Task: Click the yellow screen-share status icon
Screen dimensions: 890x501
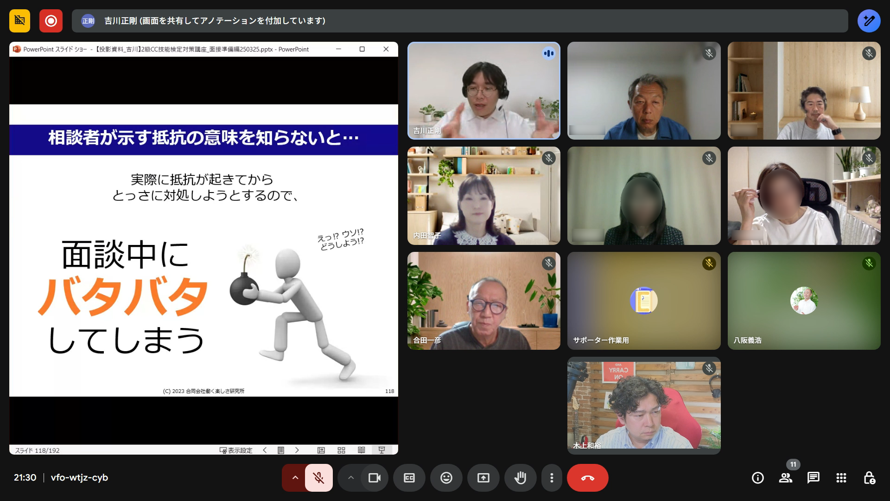Action: pos(19,21)
